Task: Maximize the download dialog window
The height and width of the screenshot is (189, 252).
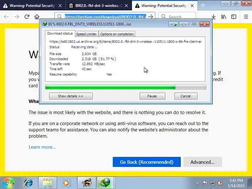Action: [194, 24]
